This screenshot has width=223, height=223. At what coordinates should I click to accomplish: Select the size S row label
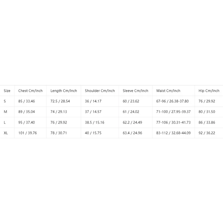[5, 101]
